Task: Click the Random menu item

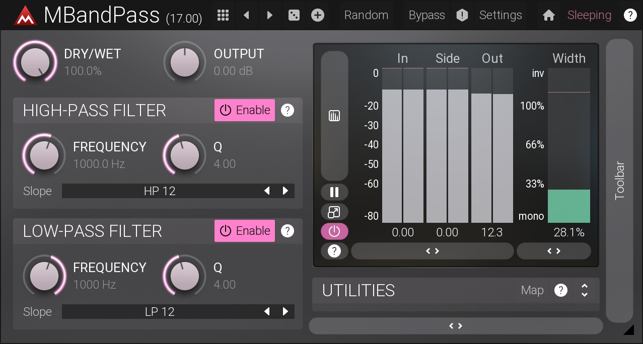Action: coord(366,15)
